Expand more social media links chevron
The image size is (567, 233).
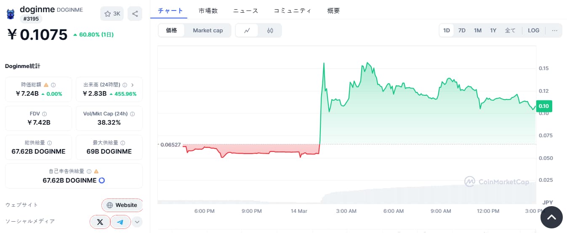[137, 222]
